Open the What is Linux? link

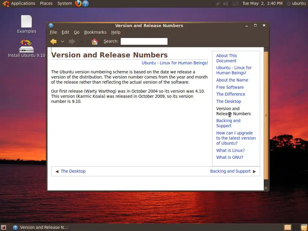(230, 150)
